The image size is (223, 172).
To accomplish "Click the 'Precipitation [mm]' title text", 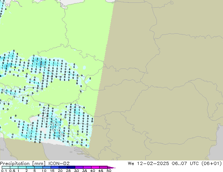I will 23,164.
